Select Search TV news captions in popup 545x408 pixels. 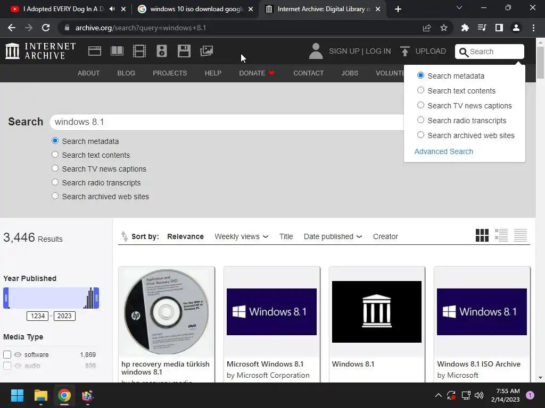(420, 105)
